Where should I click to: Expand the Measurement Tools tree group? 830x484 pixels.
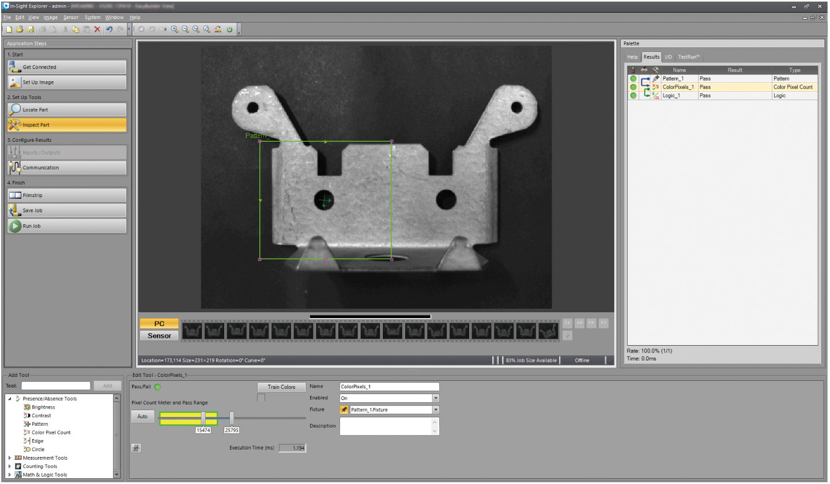[x=10, y=458]
